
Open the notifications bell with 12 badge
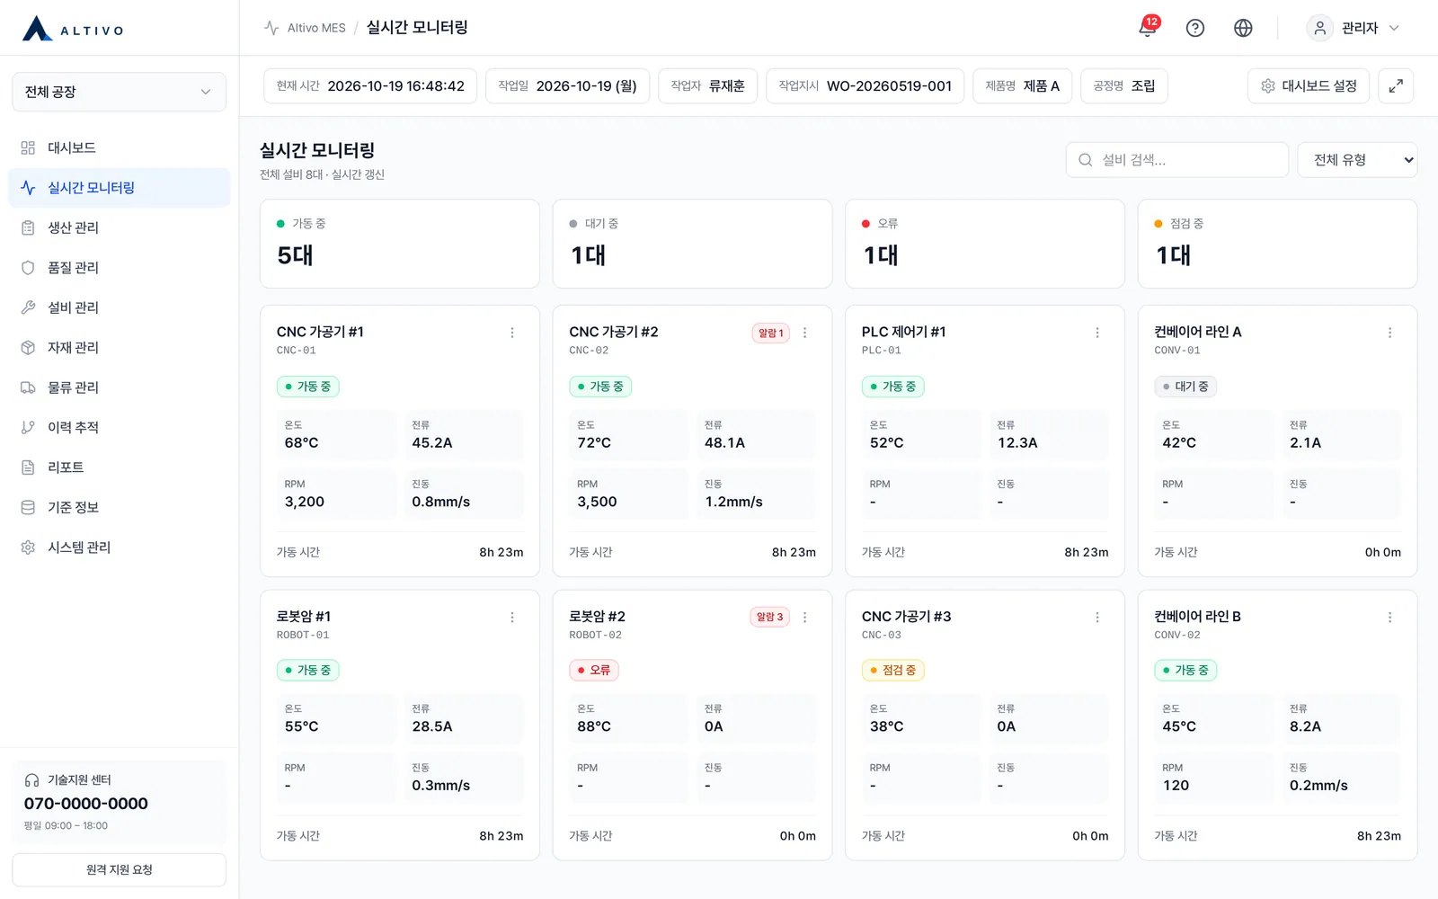click(1148, 28)
